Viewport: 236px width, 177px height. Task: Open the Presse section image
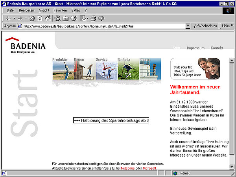coord(150,68)
